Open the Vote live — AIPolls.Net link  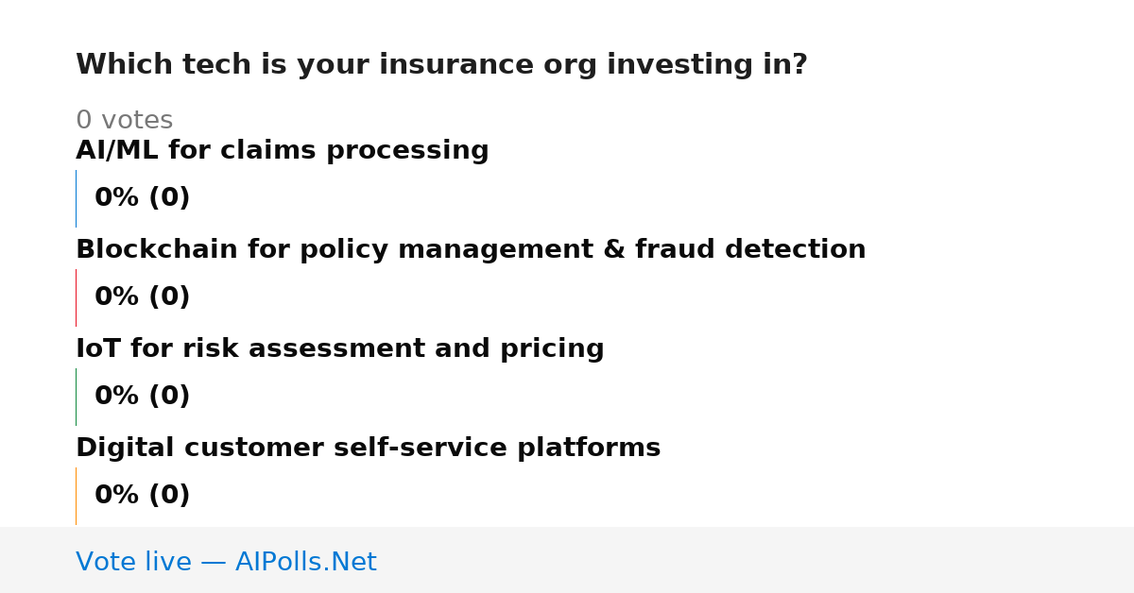227,563
